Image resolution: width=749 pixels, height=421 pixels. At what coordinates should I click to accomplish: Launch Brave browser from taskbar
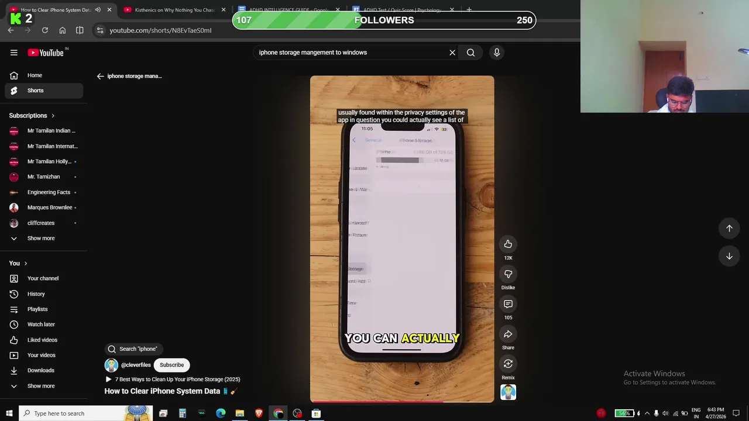pos(259,413)
